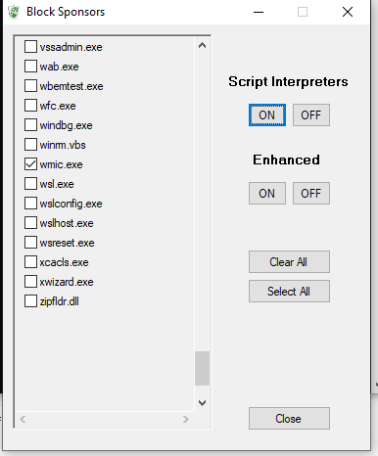The image size is (378, 456).
Task: Tick the wbemtest.exe checkbox
Action: (x=30, y=86)
